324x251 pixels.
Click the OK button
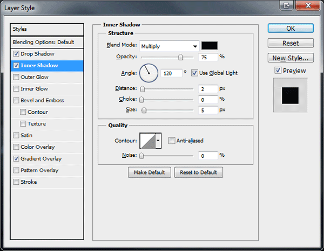[x=291, y=28]
